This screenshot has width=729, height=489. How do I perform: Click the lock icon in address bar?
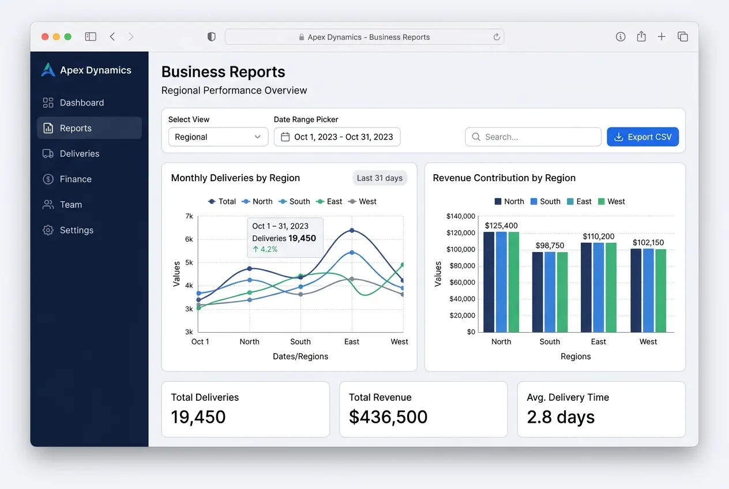302,37
